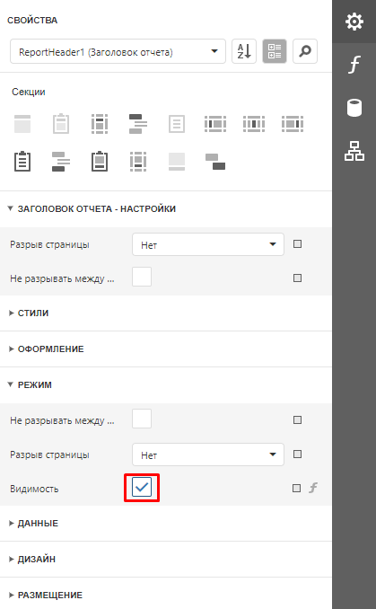The image size is (376, 609).
Task: Click the expression f icon next to Видимость
Action: pyautogui.click(x=313, y=488)
